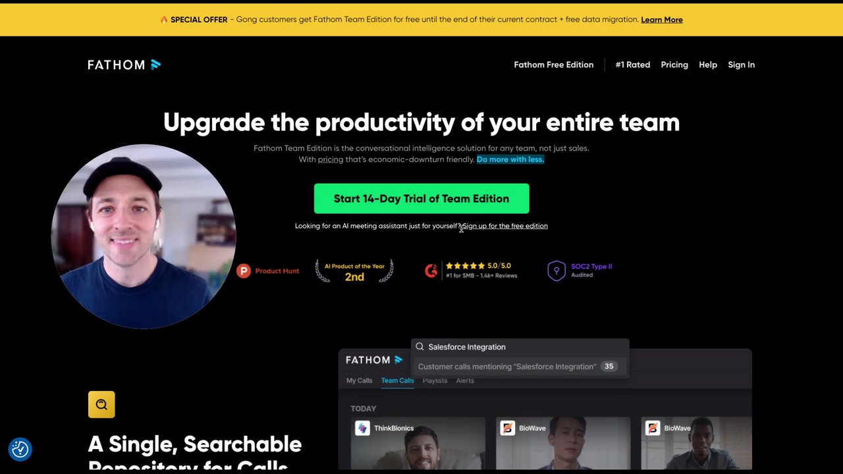Image resolution: width=843 pixels, height=474 pixels.
Task: Switch to the Team Calls tab
Action: click(x=397, y=381)
